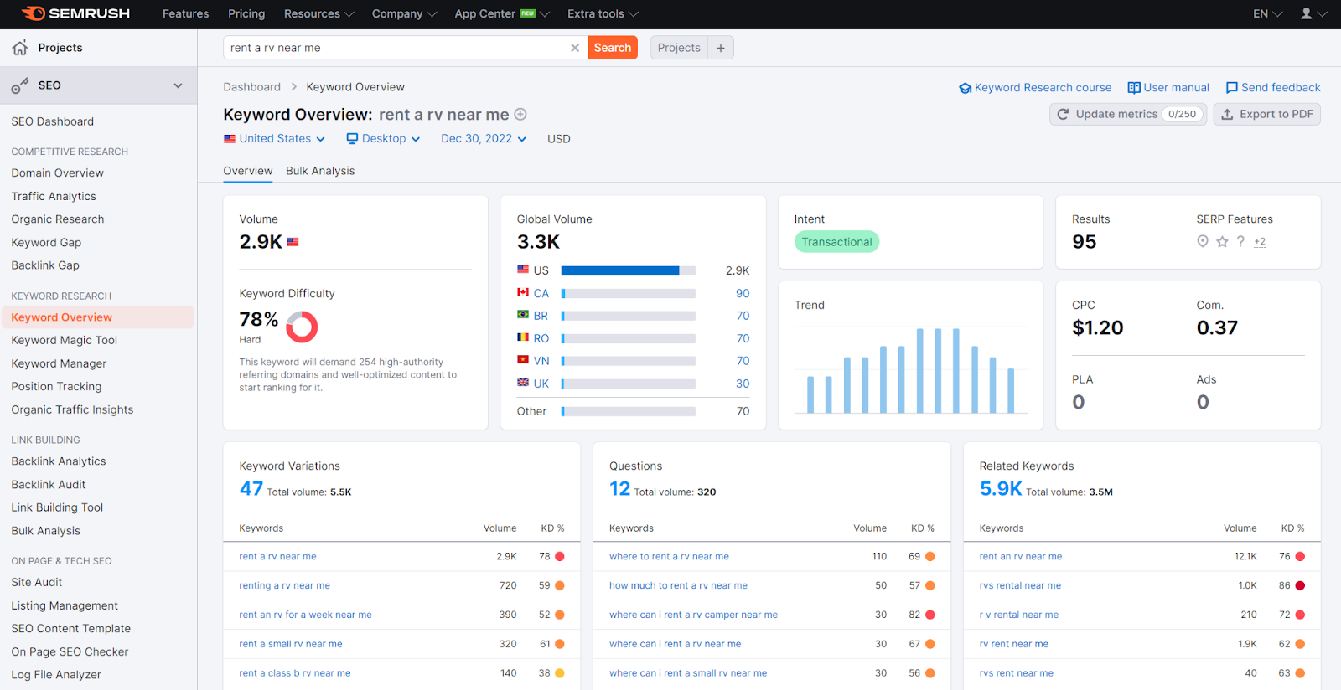
Task: Open keyword 'rent an rv for a week near me'
Action: [305, 615]
